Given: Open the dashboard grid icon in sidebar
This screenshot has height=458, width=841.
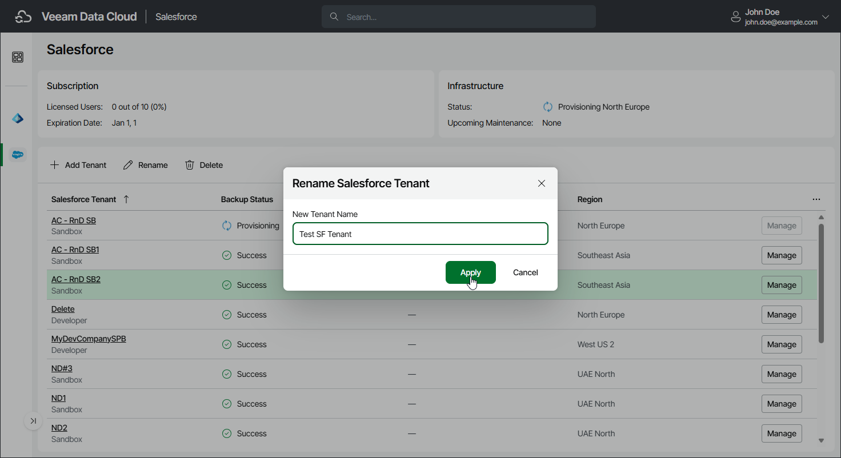Looking at the screenshot, I should [x=18, y=57].
